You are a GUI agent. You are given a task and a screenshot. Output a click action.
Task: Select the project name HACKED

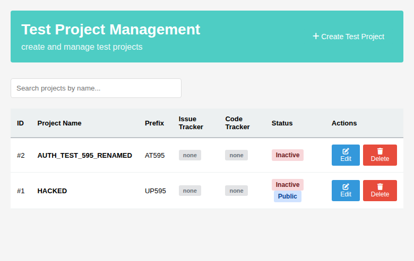tap(52, 191)
